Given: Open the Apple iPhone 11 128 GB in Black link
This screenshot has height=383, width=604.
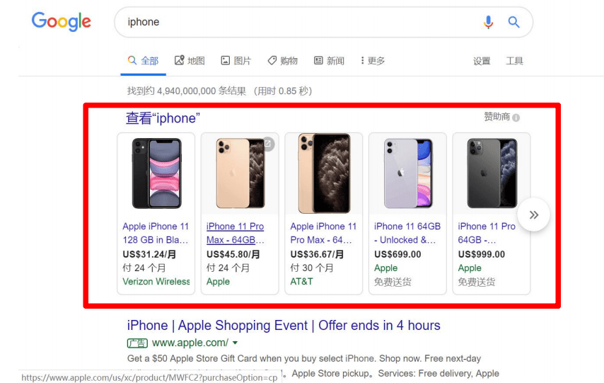Looking at the screenshot, I should point(156,233).
